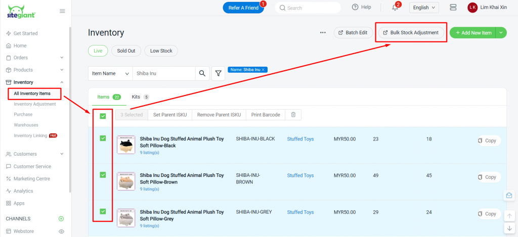The width and height of the screenshot is (518, 237).
Task: Open Add New Item dropdown arrow
Action: click(x=501, y=33)
